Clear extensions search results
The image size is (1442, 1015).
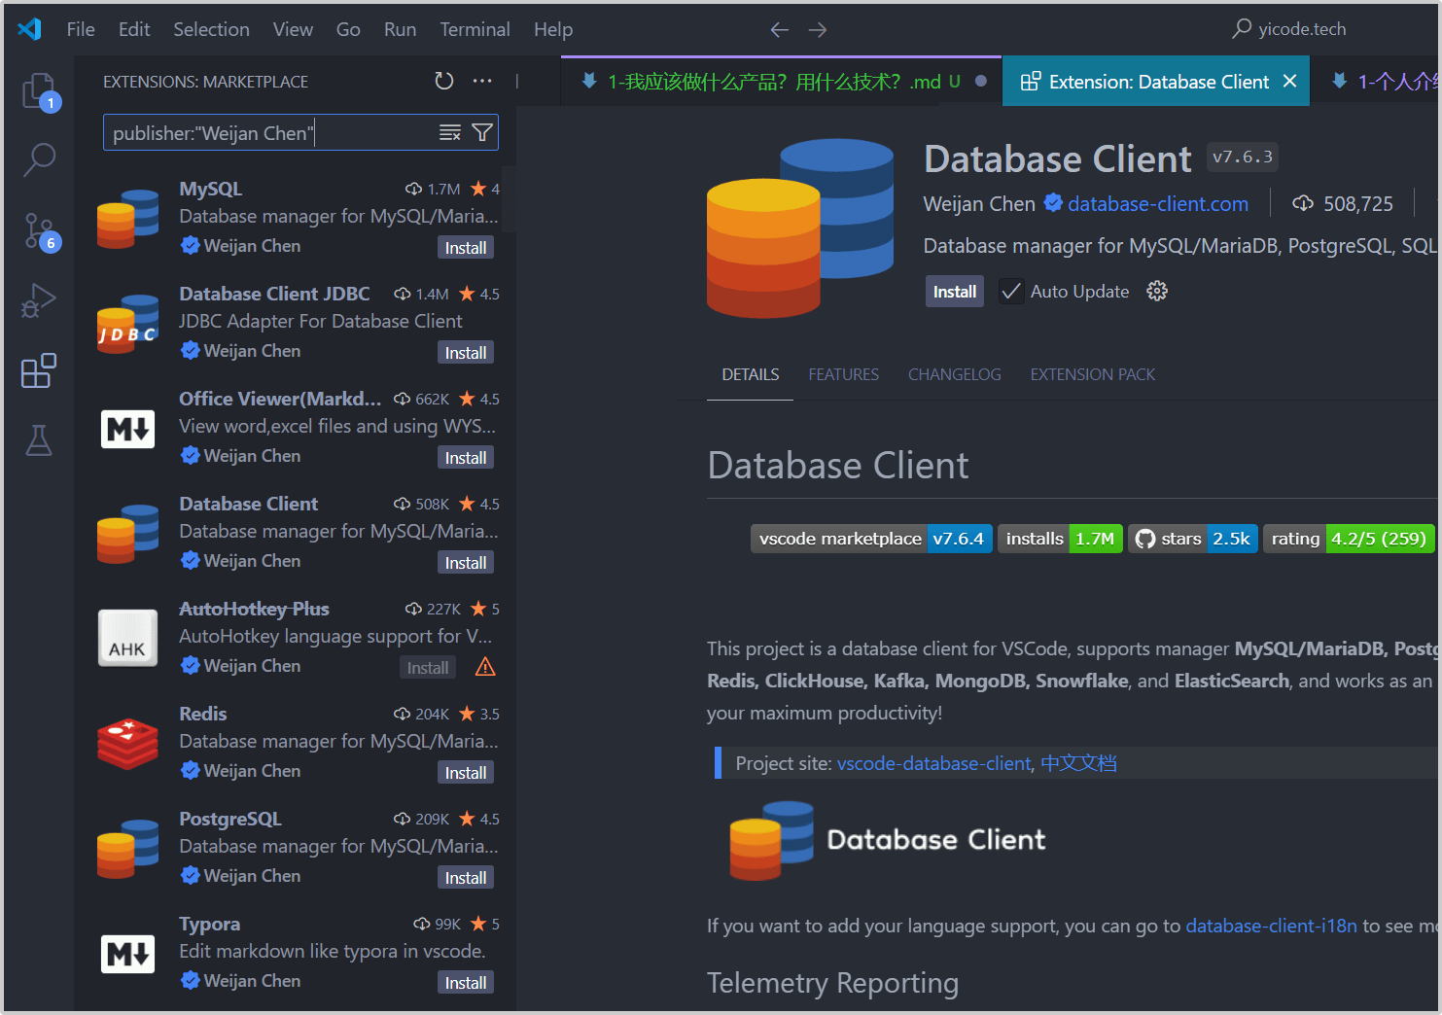[449, 133]
